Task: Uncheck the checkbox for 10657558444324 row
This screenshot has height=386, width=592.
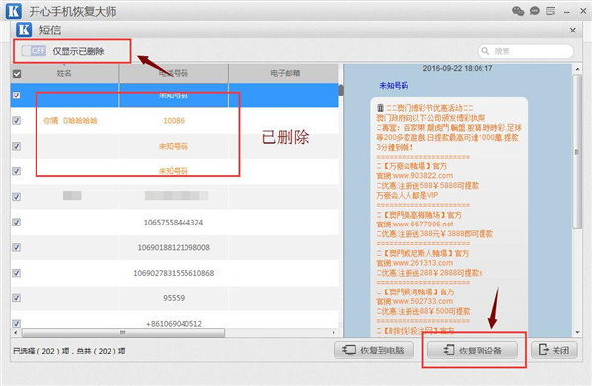Action: [x=16, y=222]
